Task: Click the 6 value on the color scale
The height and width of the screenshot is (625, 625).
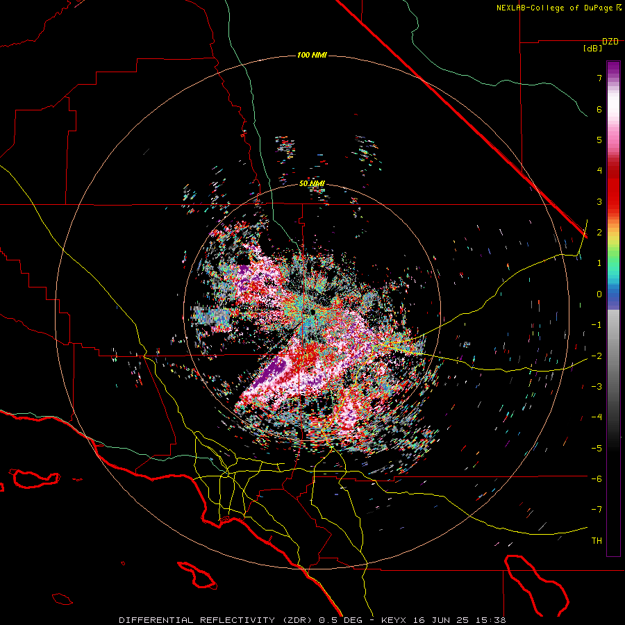Action: point(599,109)
